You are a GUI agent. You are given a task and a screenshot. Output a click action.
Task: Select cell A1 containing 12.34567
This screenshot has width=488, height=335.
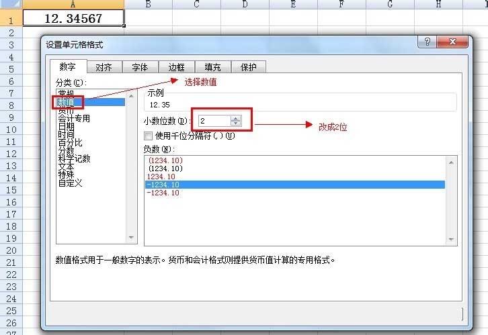pyautogui.click(x=73, y=18)
